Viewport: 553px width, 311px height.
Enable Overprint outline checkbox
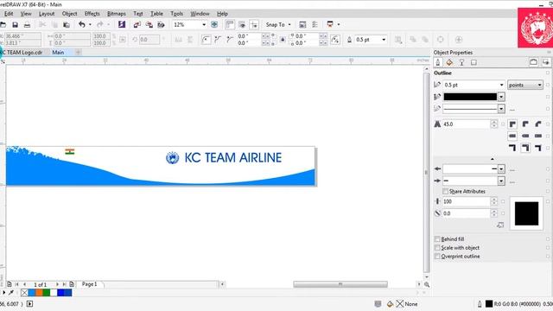point(437,257)
